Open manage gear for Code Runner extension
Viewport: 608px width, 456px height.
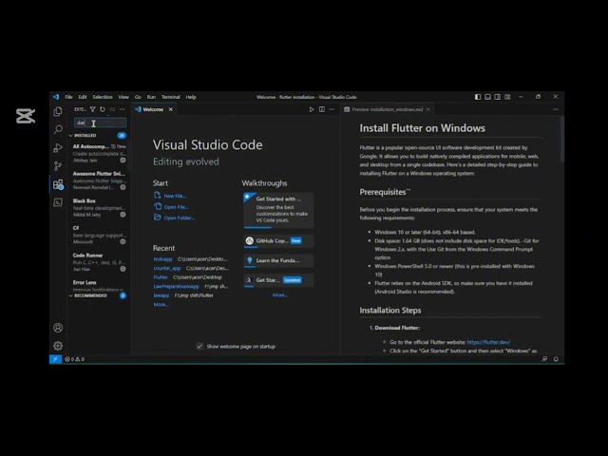click(x=123, y=269)
